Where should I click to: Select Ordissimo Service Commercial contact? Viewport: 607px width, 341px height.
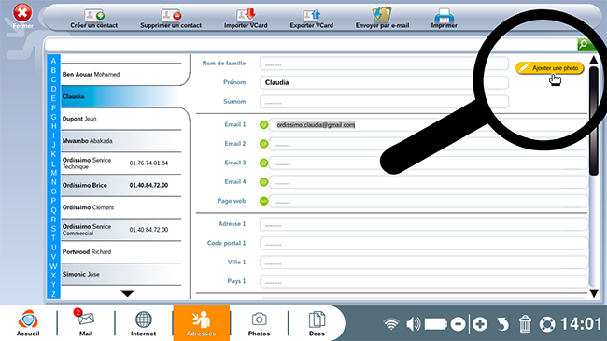coord(121,230)
